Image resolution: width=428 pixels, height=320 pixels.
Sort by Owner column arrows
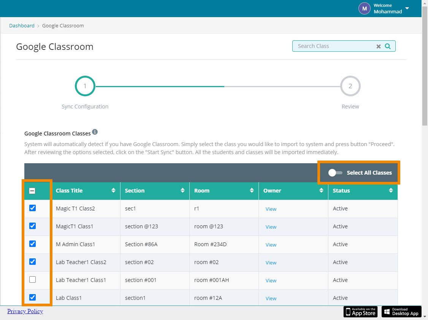321,191
